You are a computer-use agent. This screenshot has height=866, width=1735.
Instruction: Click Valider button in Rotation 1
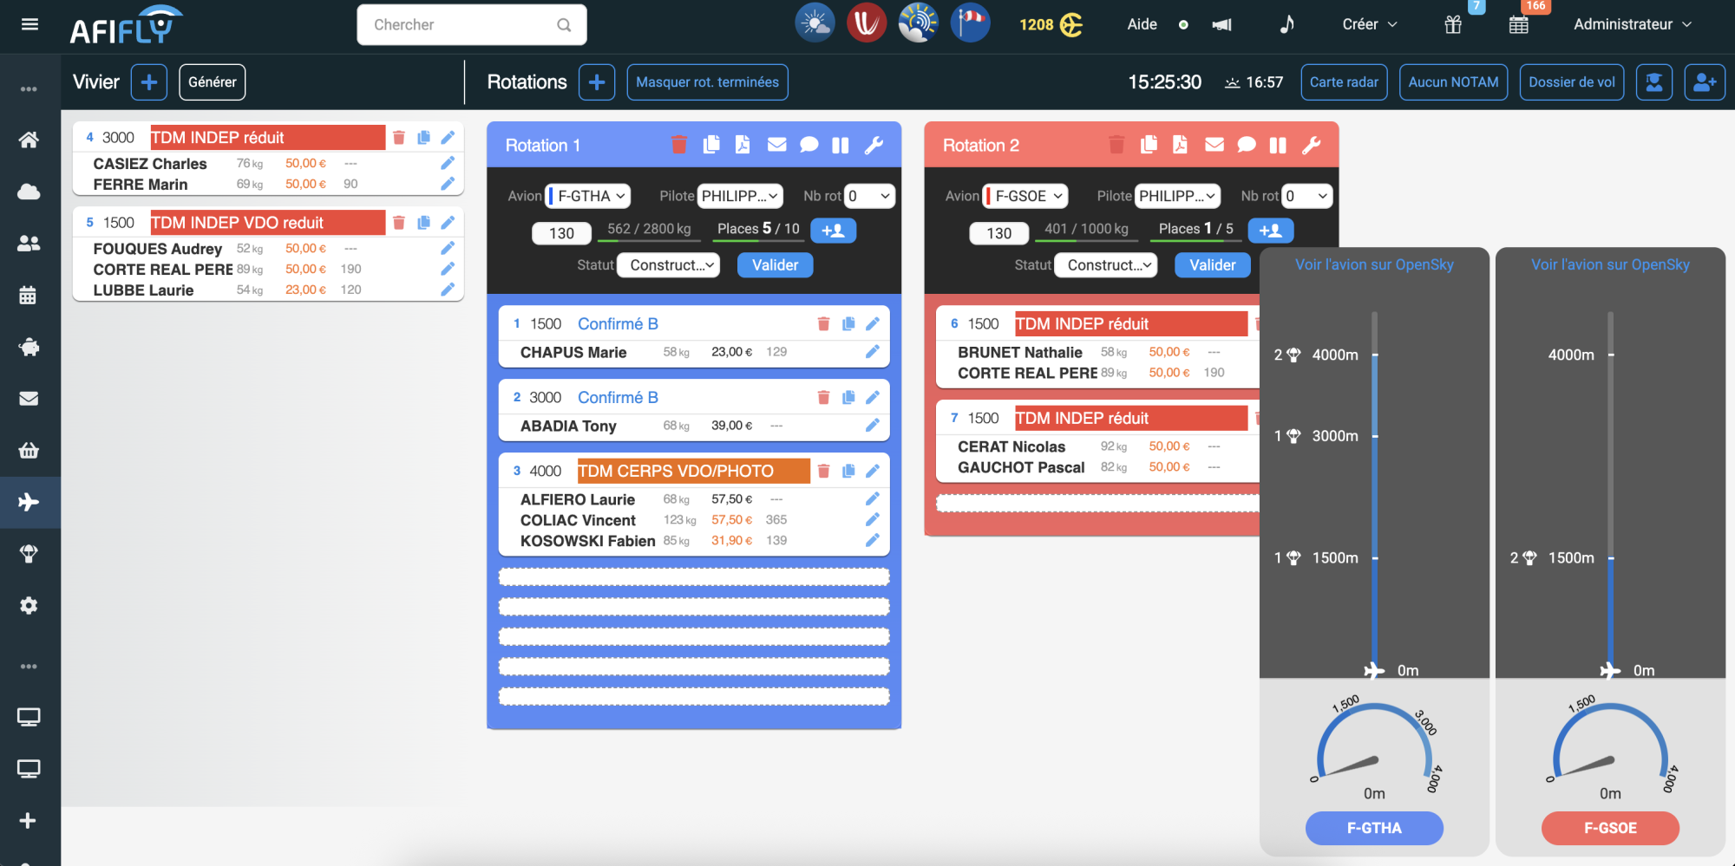pyautogui.click(x=775, y=265)
